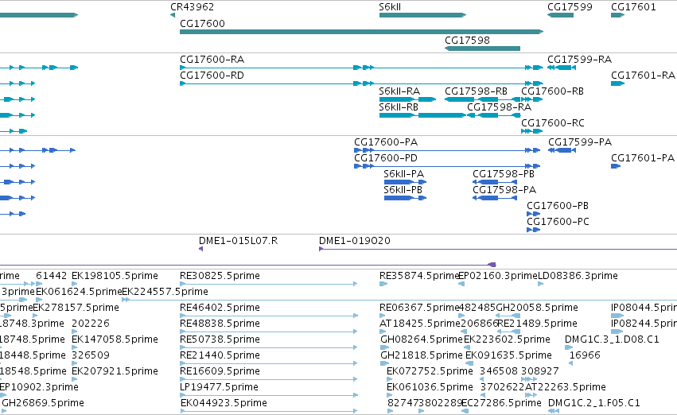The image size is (677, 415).
Task: Select protein CG17601-PA
Action: (616, 166)
